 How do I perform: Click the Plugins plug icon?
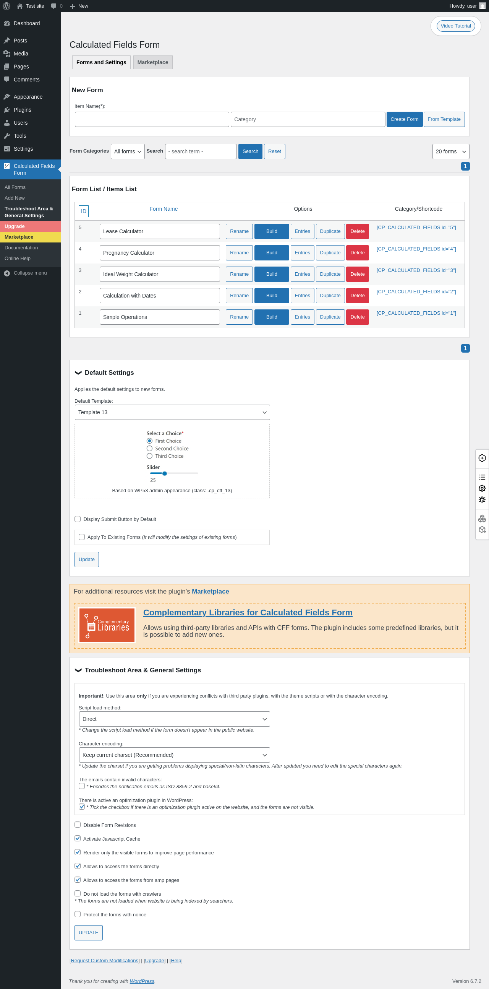[x=7, y=110]
